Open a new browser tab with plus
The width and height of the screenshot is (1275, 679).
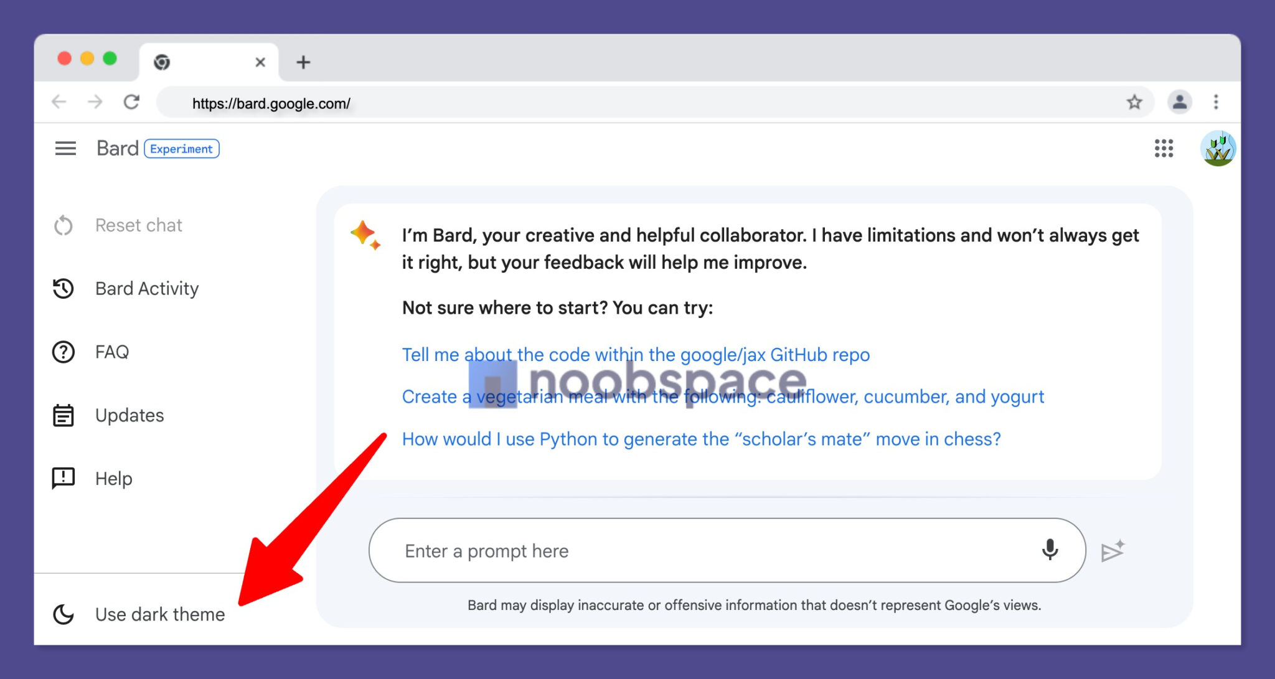pos(303,62)
